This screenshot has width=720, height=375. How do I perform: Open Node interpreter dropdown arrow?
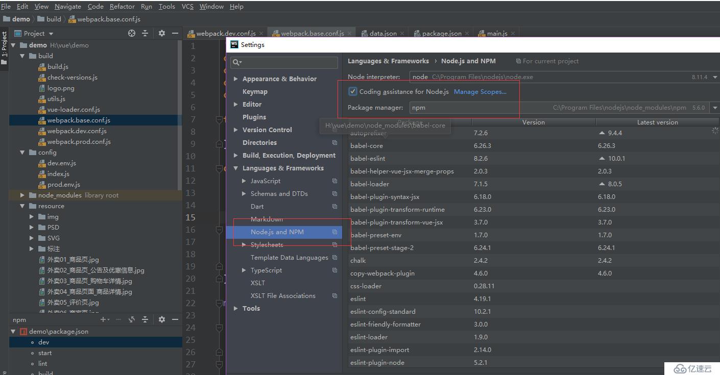715,77
